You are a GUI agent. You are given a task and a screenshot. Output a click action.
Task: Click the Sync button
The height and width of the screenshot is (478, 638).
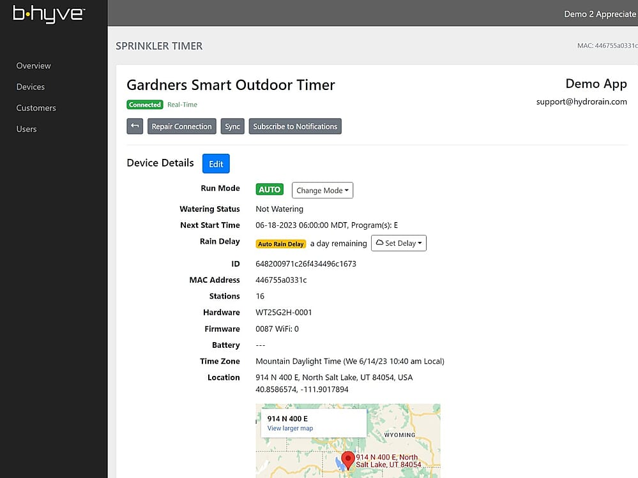232,126
